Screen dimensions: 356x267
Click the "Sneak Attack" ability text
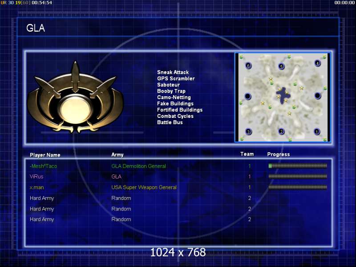[x=173, y=72]
